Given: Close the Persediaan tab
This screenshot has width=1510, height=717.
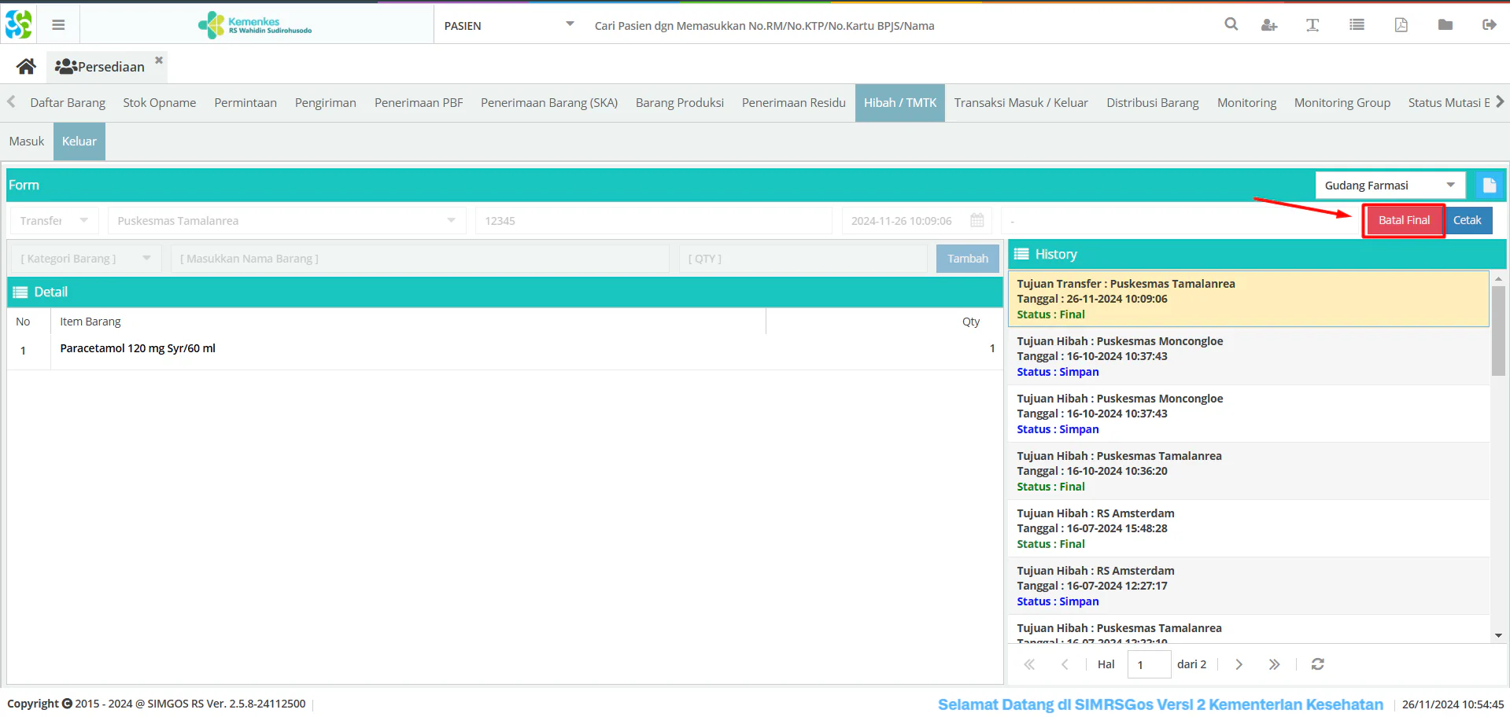Looking at the screenshot, I should click(x=159, y=61).
